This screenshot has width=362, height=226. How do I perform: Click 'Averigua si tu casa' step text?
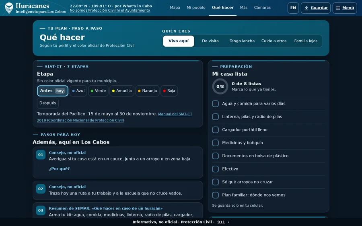click(x=120, y=159)
